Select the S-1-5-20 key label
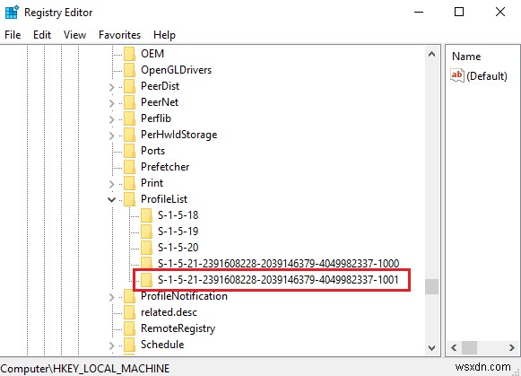The image size is (521, 376). pos(178,248)
